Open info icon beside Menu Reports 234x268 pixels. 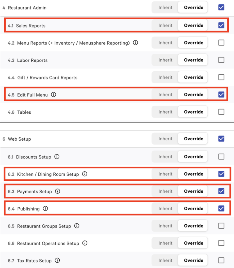point(136,43)
